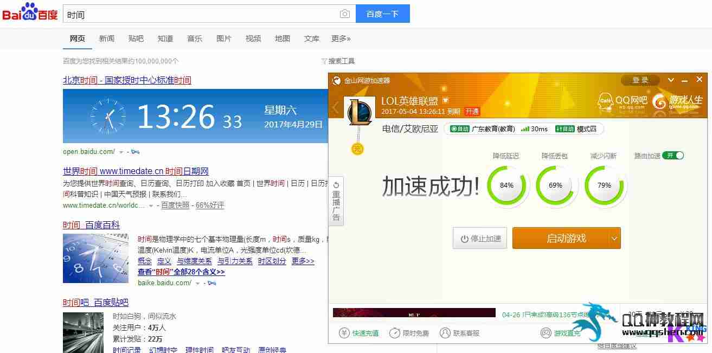Open the 时间吧_百度贴吧 result
The width and height of the screenshot is (712, 353).
point(95,303)
